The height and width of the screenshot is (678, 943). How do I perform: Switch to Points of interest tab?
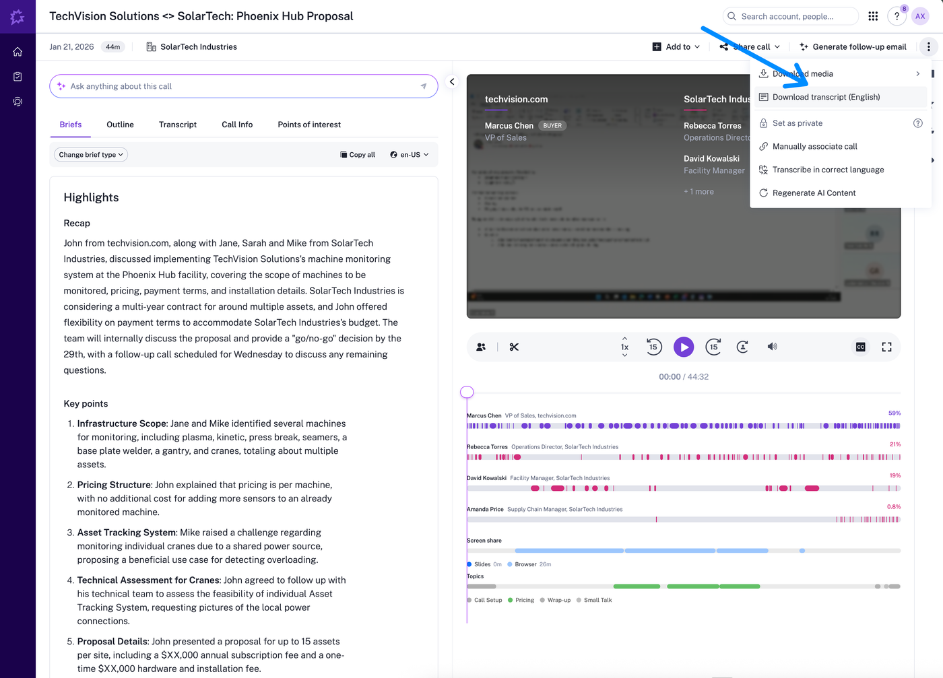pyautogui.click(x=309, y=125)
